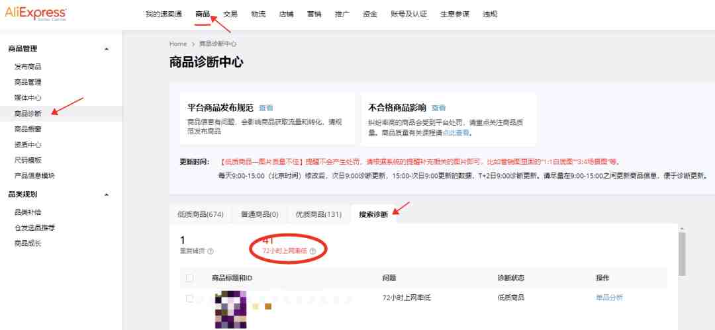This screenshot has width=715, height=330.
Task: Filter by the 重复铺货 count of 1
Action: pos(183,240)
